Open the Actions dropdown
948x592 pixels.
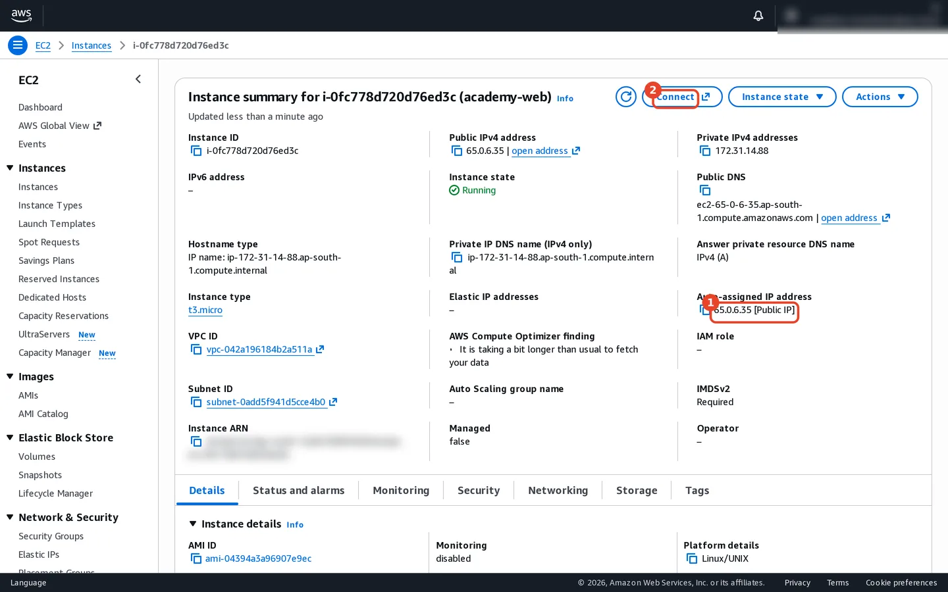tap(880, 97)
